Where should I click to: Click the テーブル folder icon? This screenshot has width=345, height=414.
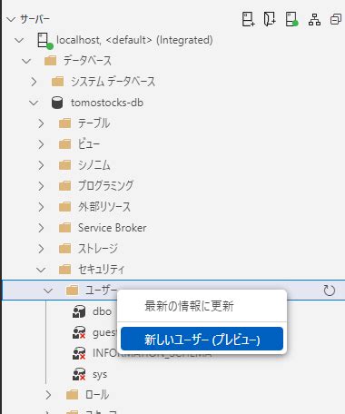[x=64, y=123]
